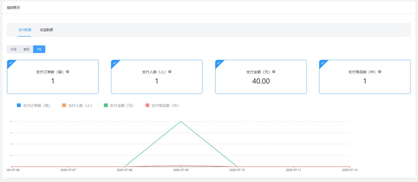
Task: Open help icon beside 支付人数（人）
Action: click(170, 72)
